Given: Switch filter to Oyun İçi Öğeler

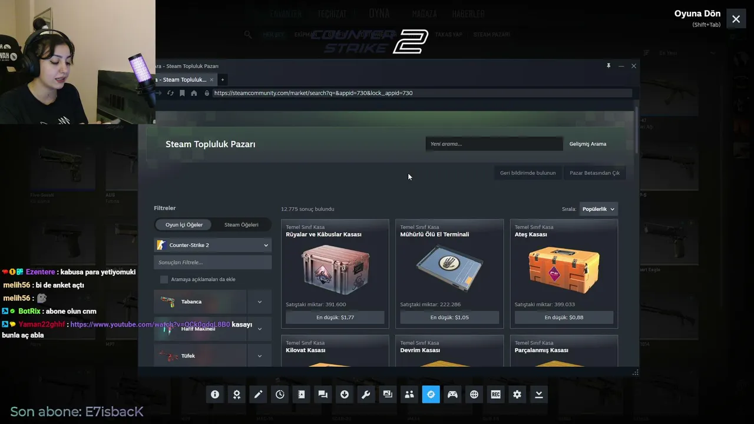Looking at the screenshot, I should click(x=184, y=224).
